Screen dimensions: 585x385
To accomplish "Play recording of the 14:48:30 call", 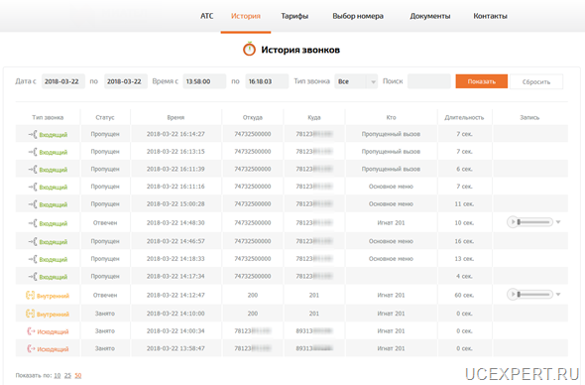I will (513, 222).
